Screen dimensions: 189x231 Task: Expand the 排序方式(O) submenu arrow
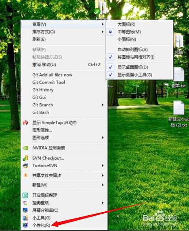point(103,32)
